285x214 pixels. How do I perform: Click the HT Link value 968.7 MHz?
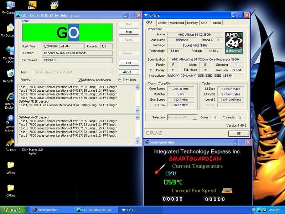point(181,105)
